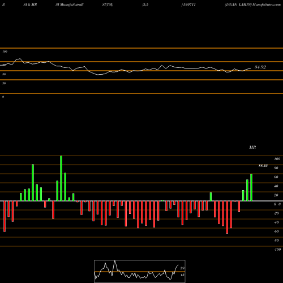
Task: Click the MR axis label 60
Action: [x=276, y=177]
